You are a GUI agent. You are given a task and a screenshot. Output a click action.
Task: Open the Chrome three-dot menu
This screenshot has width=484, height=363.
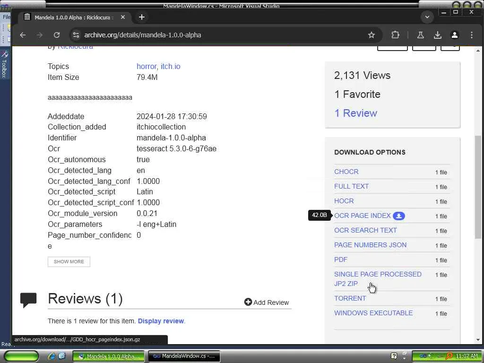point(471,35)
